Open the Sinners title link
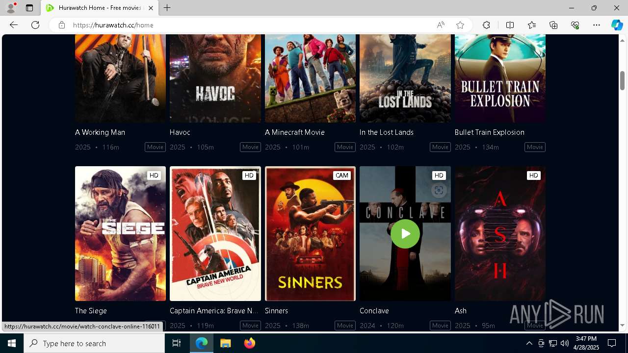 (x=276, y=311)
